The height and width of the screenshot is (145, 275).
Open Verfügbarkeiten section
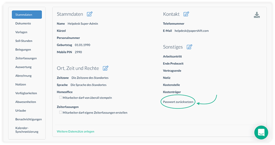click(26, 93)
